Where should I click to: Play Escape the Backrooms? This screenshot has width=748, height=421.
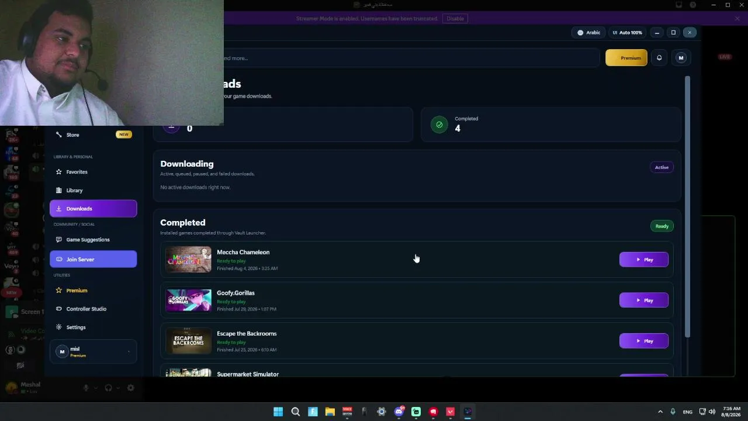(x=643, y=341)
